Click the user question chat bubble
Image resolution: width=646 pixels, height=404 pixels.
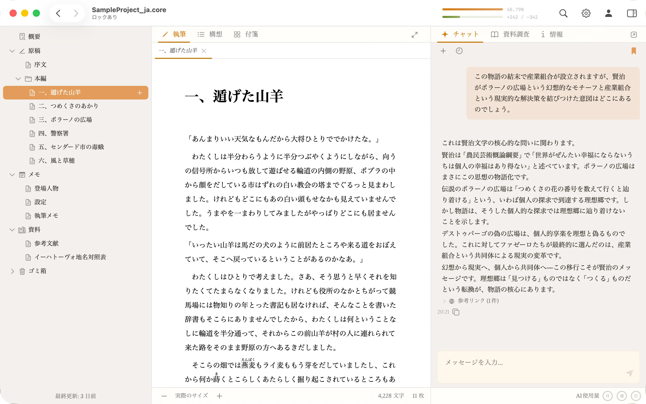553,93
